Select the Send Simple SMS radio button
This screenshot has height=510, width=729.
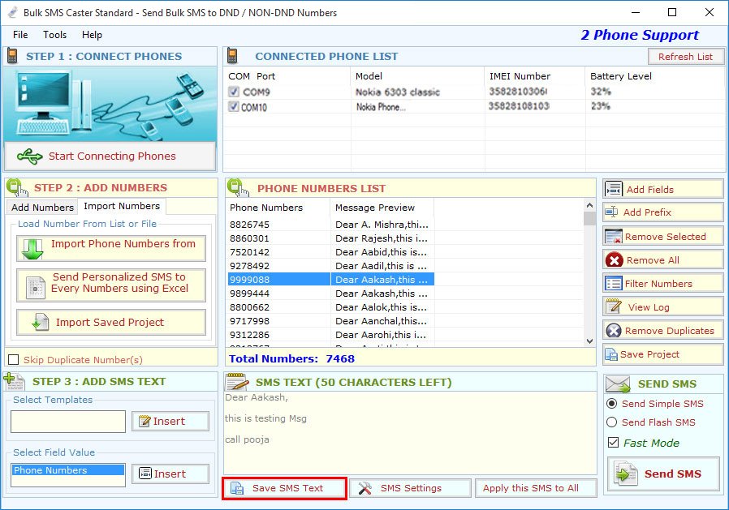(x=612, y=404)
